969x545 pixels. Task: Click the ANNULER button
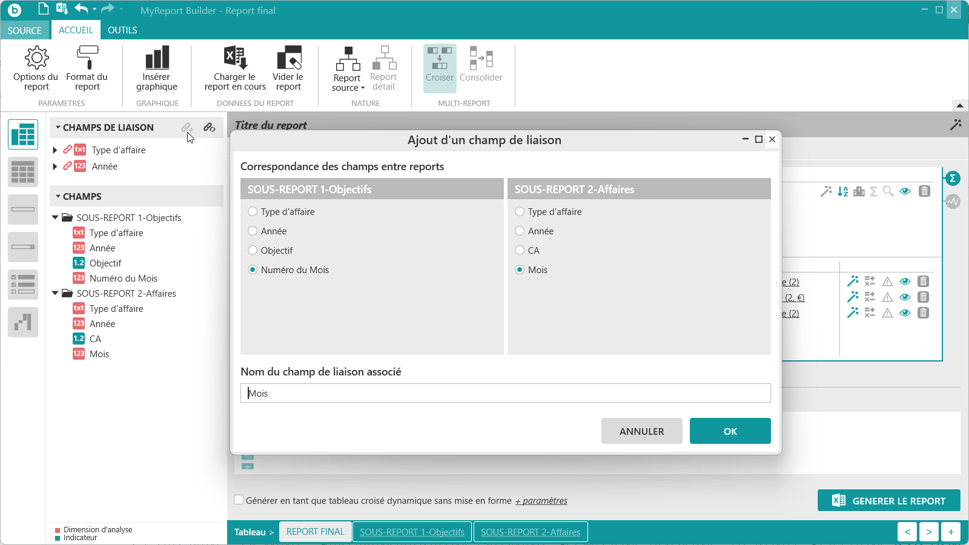642,431
